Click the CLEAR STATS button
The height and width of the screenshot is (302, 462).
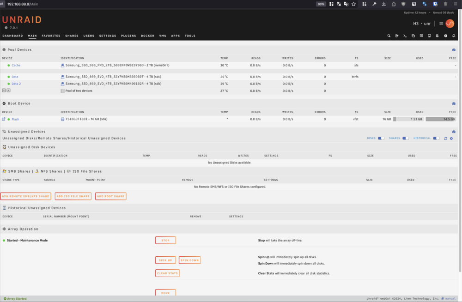(x=167, y=273)
